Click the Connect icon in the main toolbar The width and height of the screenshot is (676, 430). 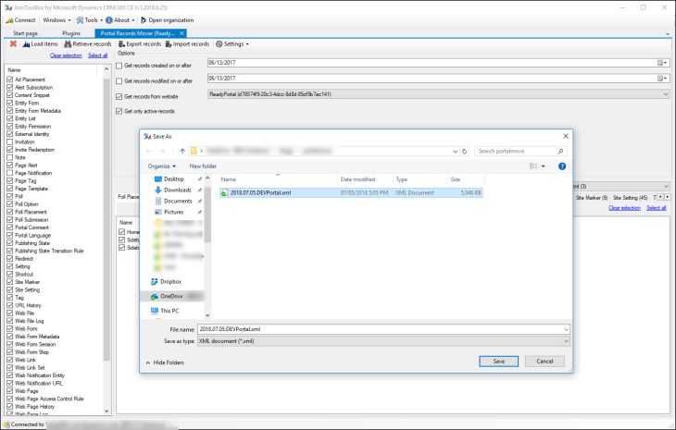20,20
